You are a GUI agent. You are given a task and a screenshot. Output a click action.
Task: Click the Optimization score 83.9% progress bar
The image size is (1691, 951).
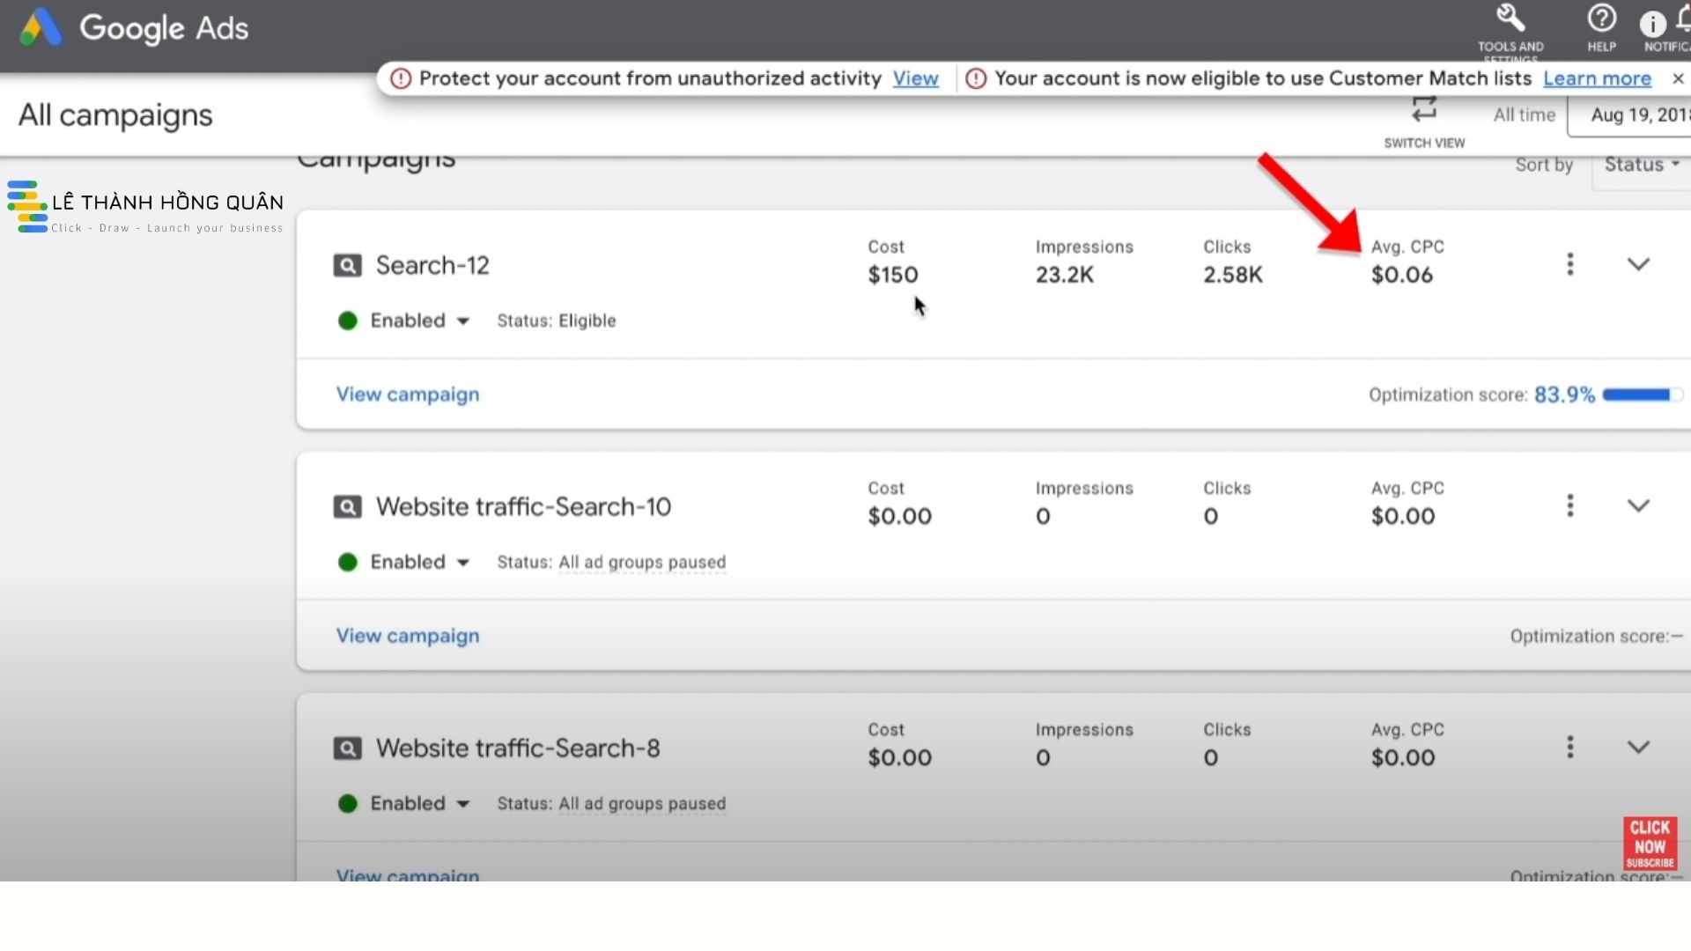1641,394
